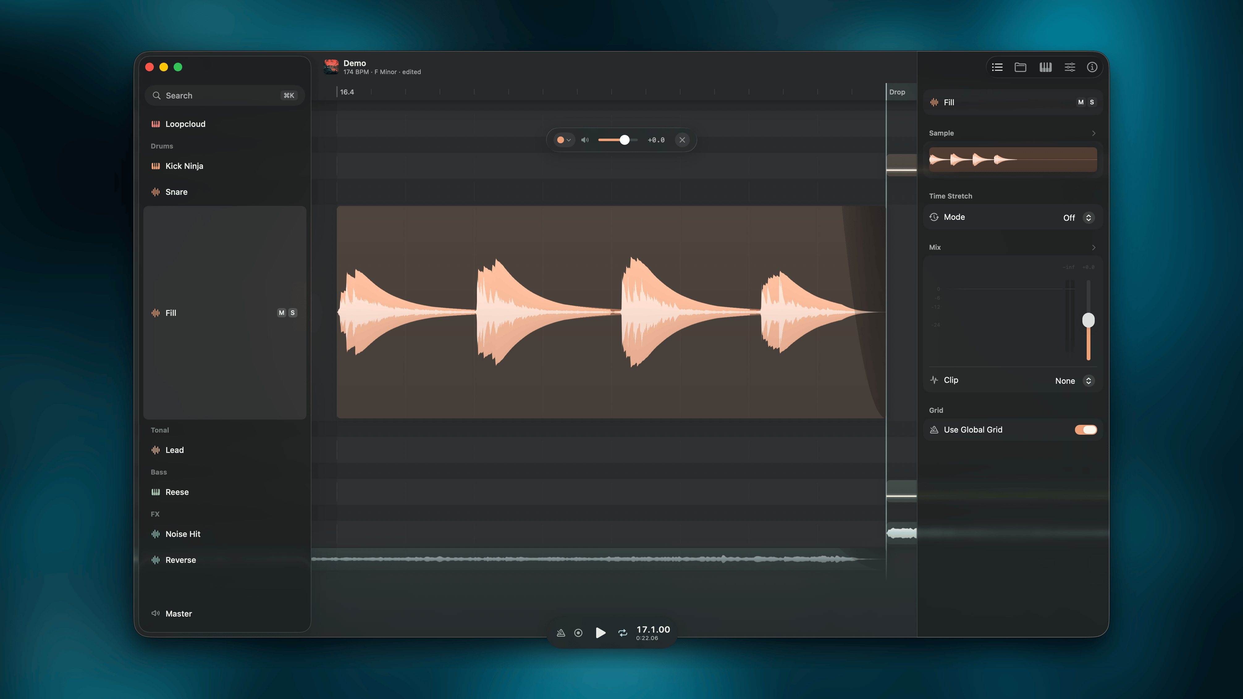
Task: Select the Loopcloud track
Action: click(x=225, y=124)
